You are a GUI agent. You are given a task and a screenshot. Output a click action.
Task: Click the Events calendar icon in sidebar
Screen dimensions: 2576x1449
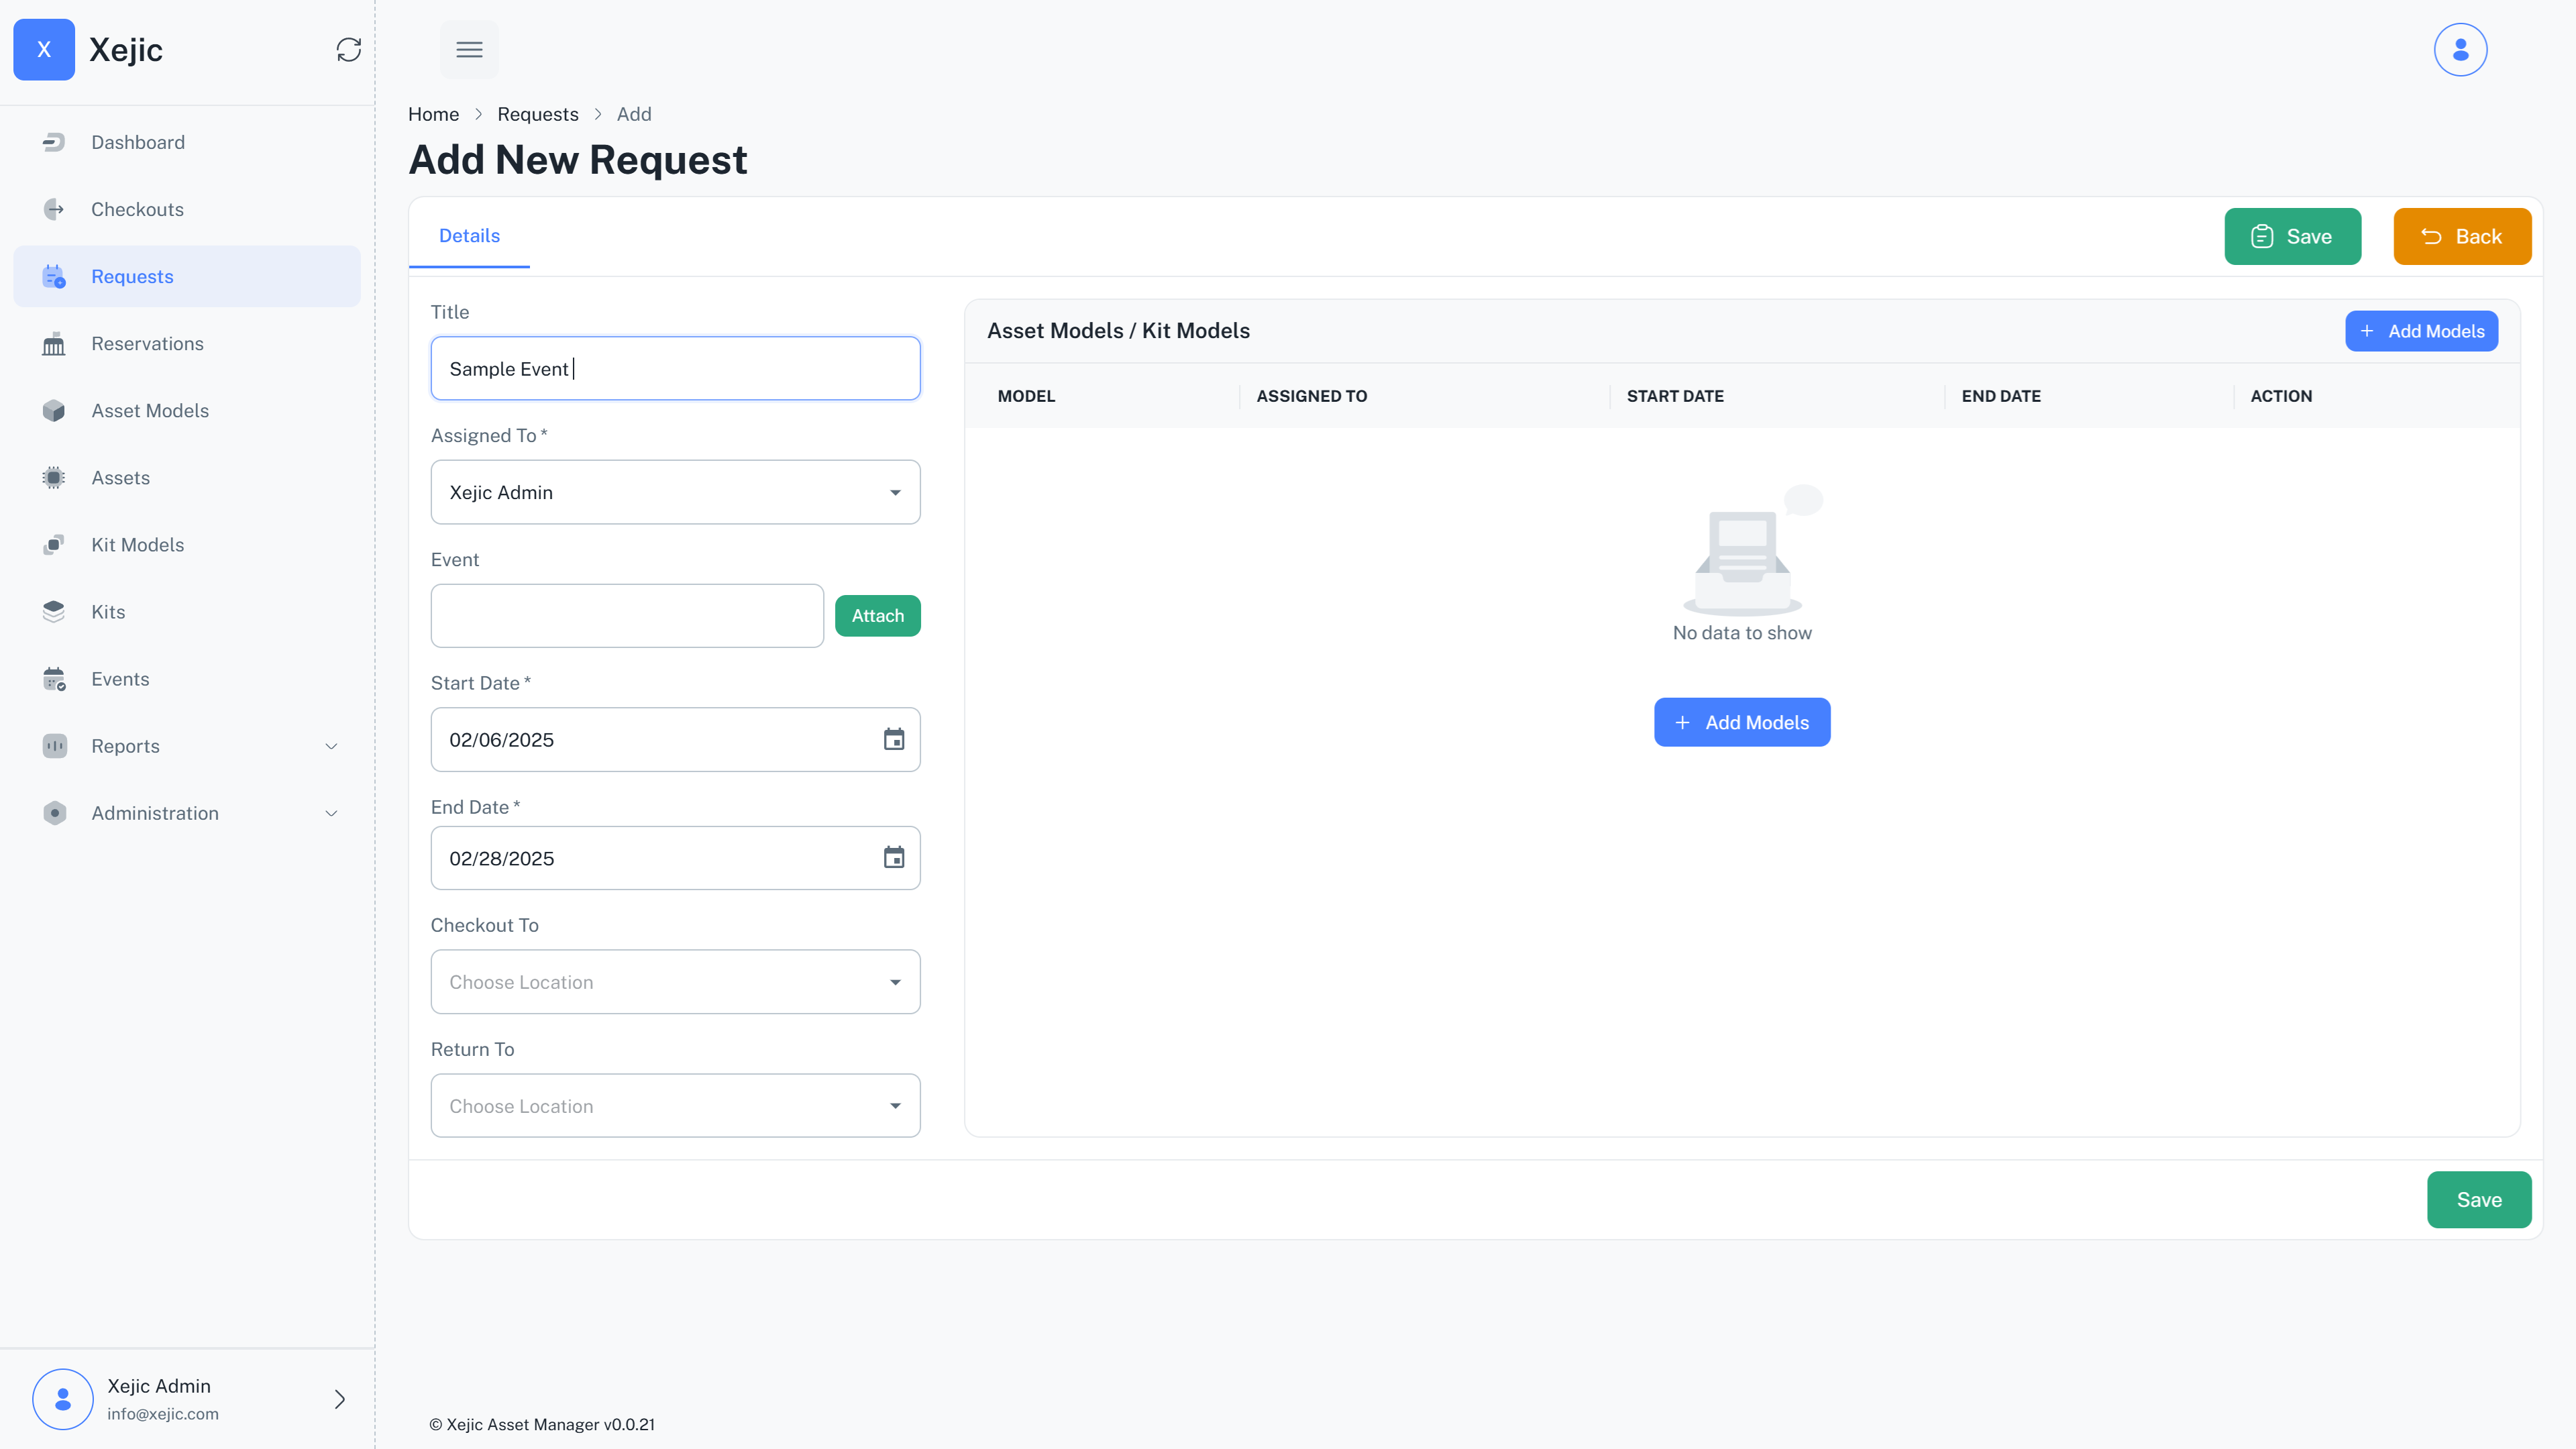point(54,679)
